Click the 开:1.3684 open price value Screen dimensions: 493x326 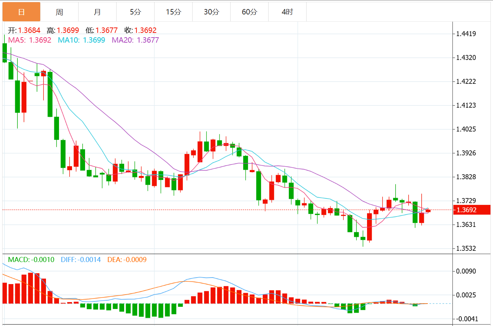click(x=24, y=30)
